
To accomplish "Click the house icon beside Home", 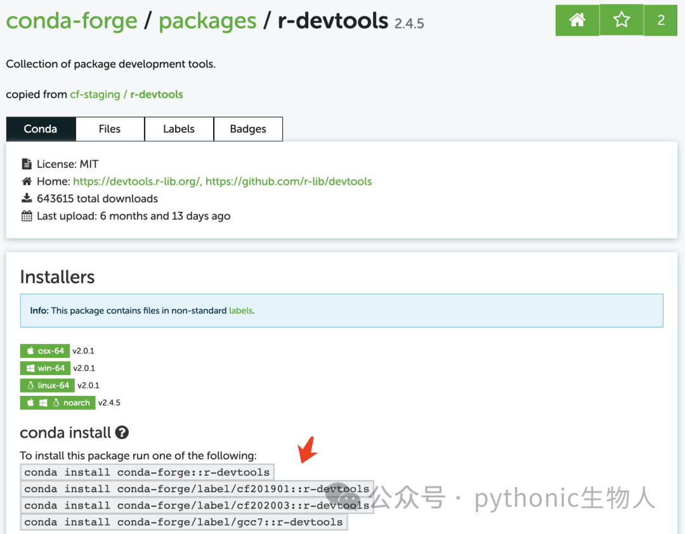I will click(x=27, y=182).
